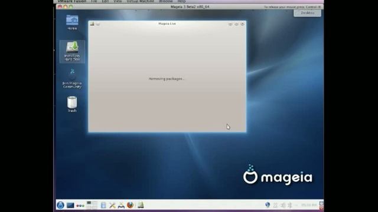Launch Firefox from the panel
This screenshot has height=212, width=378.
coord(130,205)
